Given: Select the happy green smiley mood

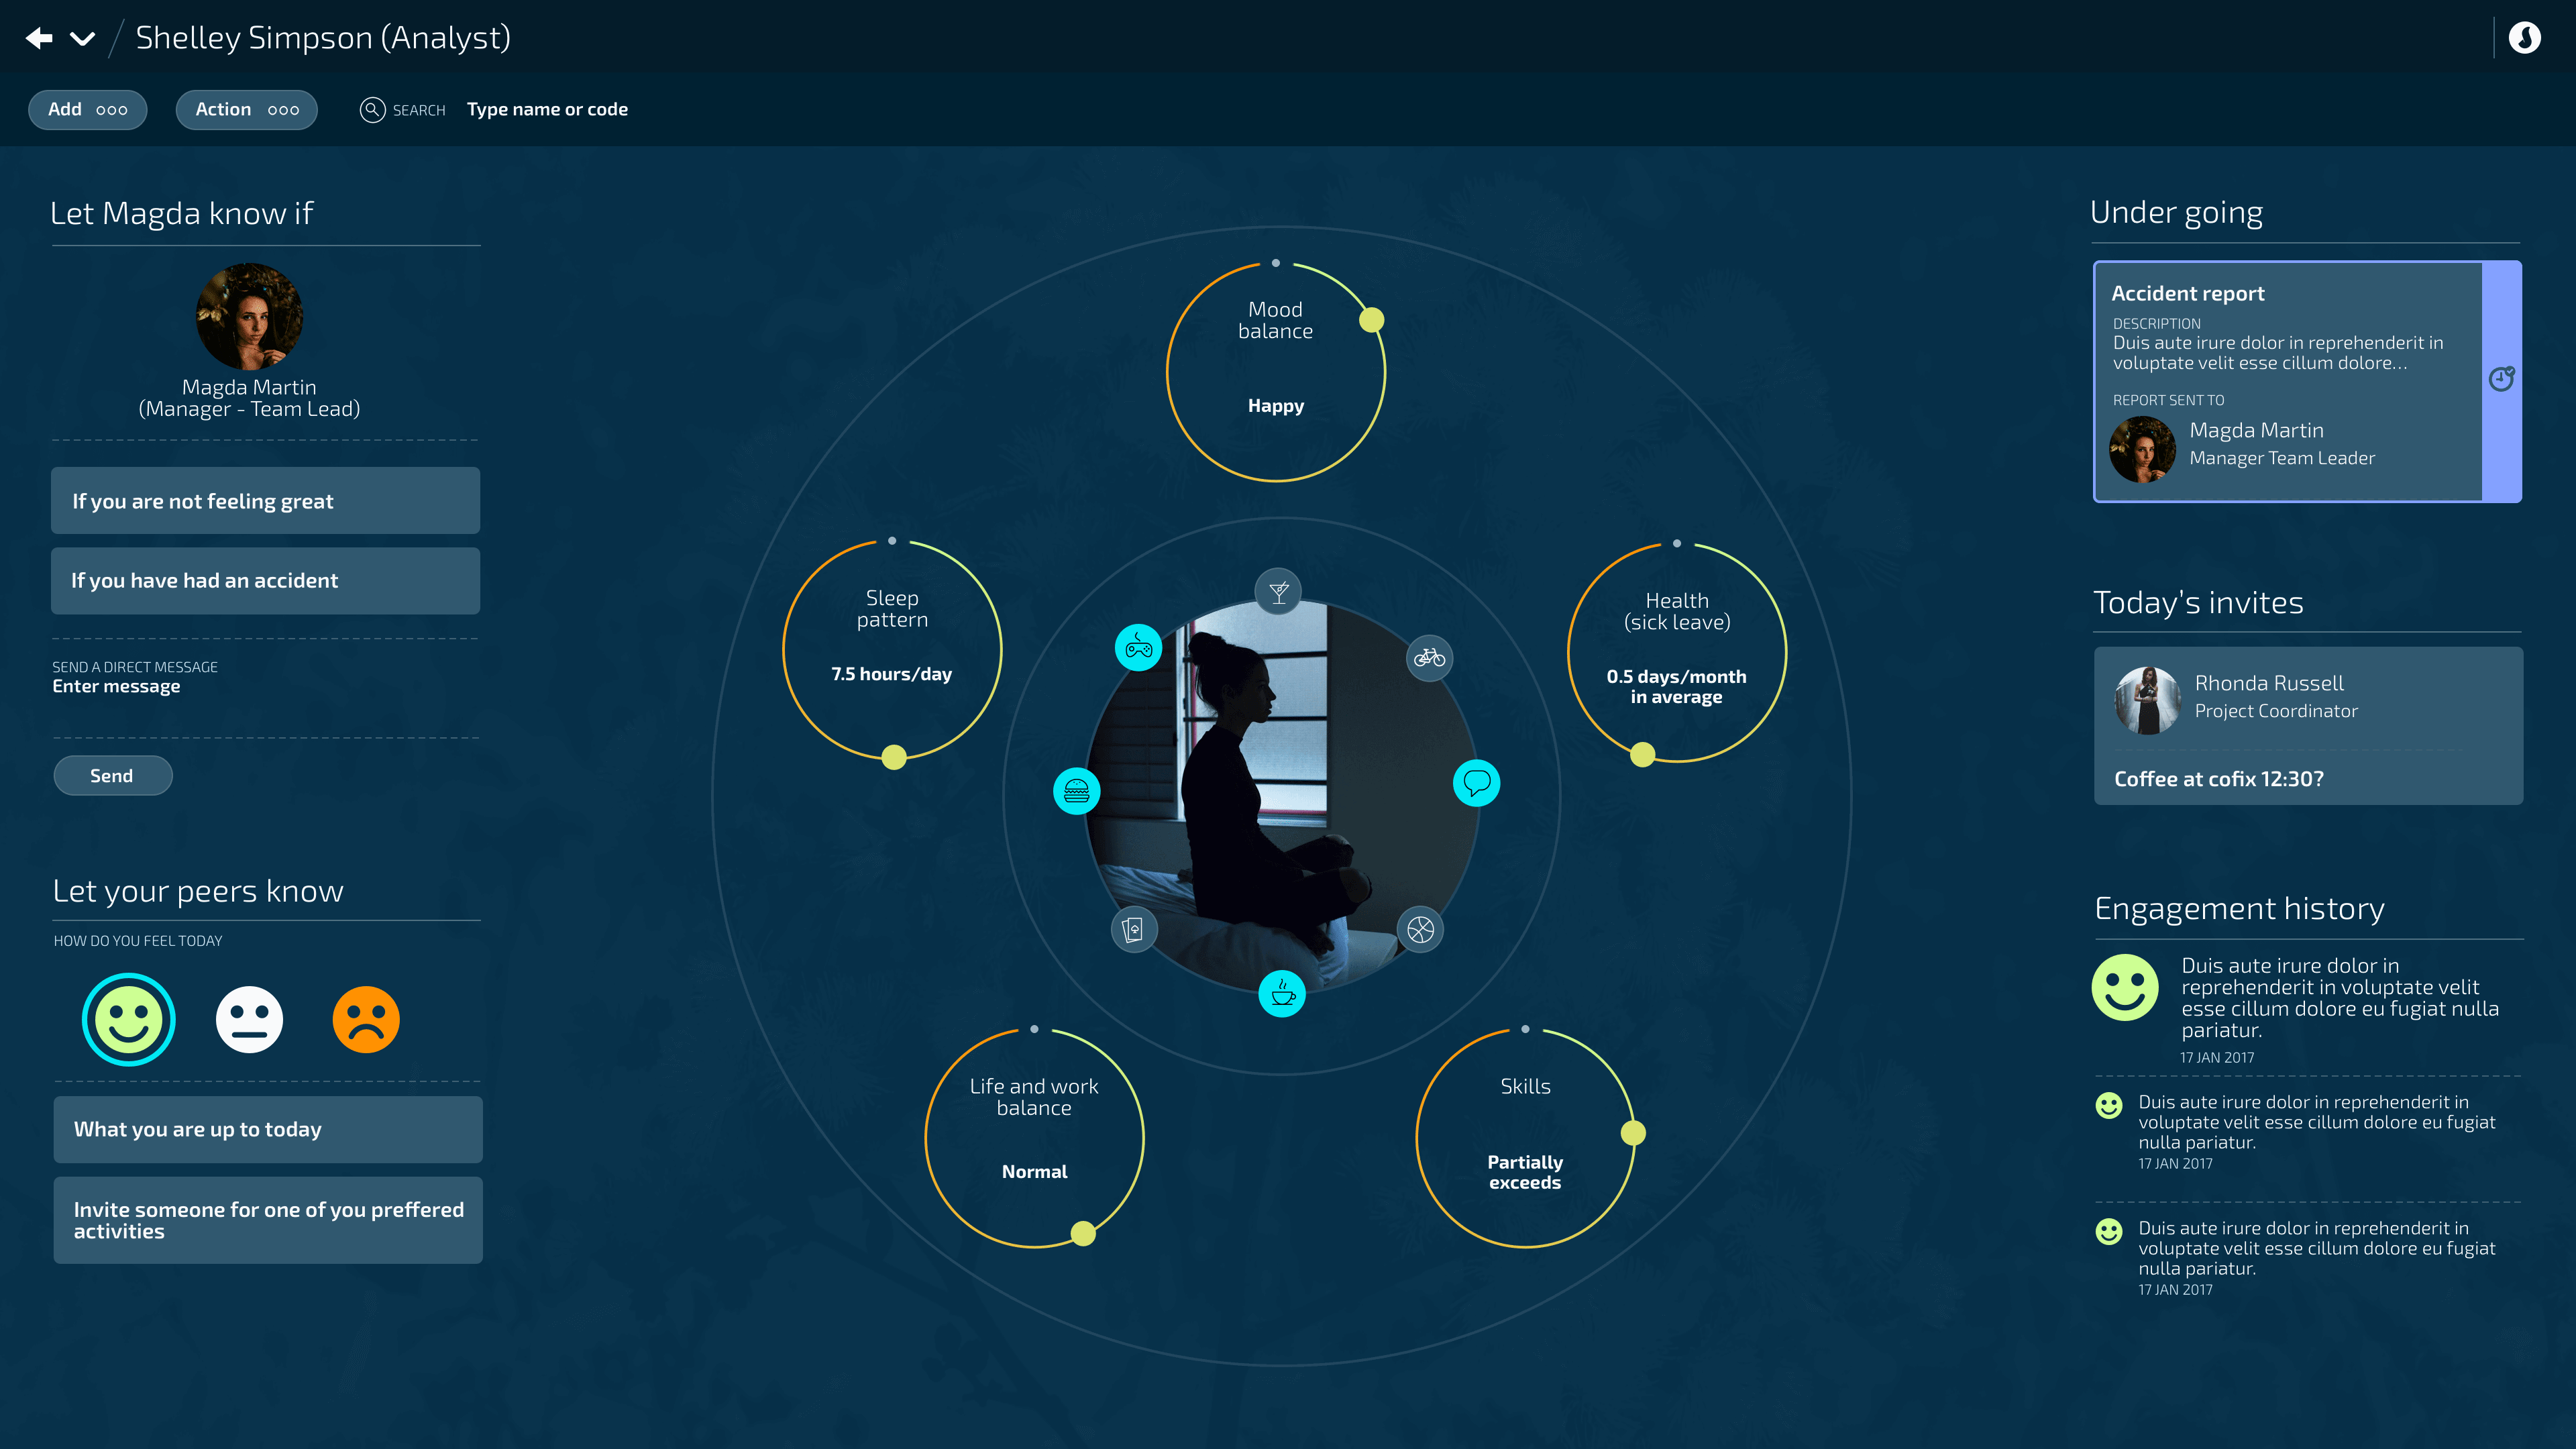Looking at the screenshot, I should 128,1019.
